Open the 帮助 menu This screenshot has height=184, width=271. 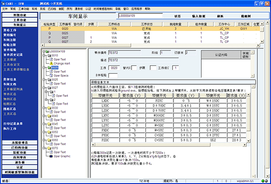click(x=147, y=9)
